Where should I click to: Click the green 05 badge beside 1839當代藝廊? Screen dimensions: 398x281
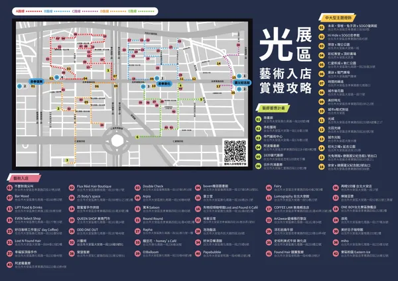[258, 156]
